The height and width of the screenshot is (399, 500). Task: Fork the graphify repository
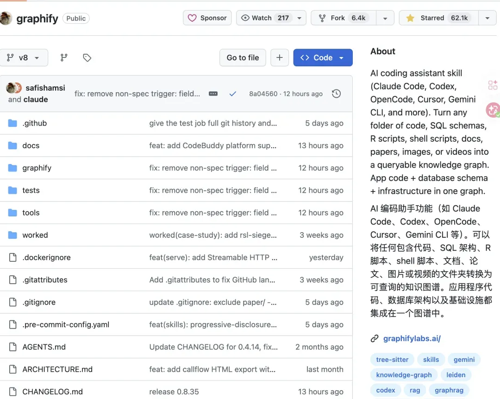[x=344, y=18]
